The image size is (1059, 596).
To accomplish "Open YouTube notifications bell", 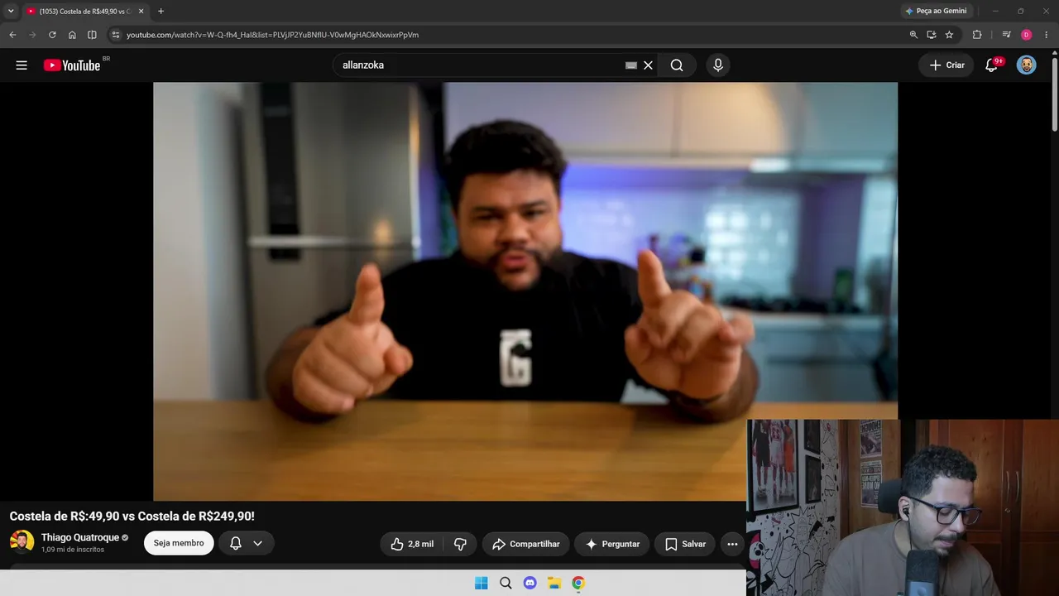I will pos(992,65).
